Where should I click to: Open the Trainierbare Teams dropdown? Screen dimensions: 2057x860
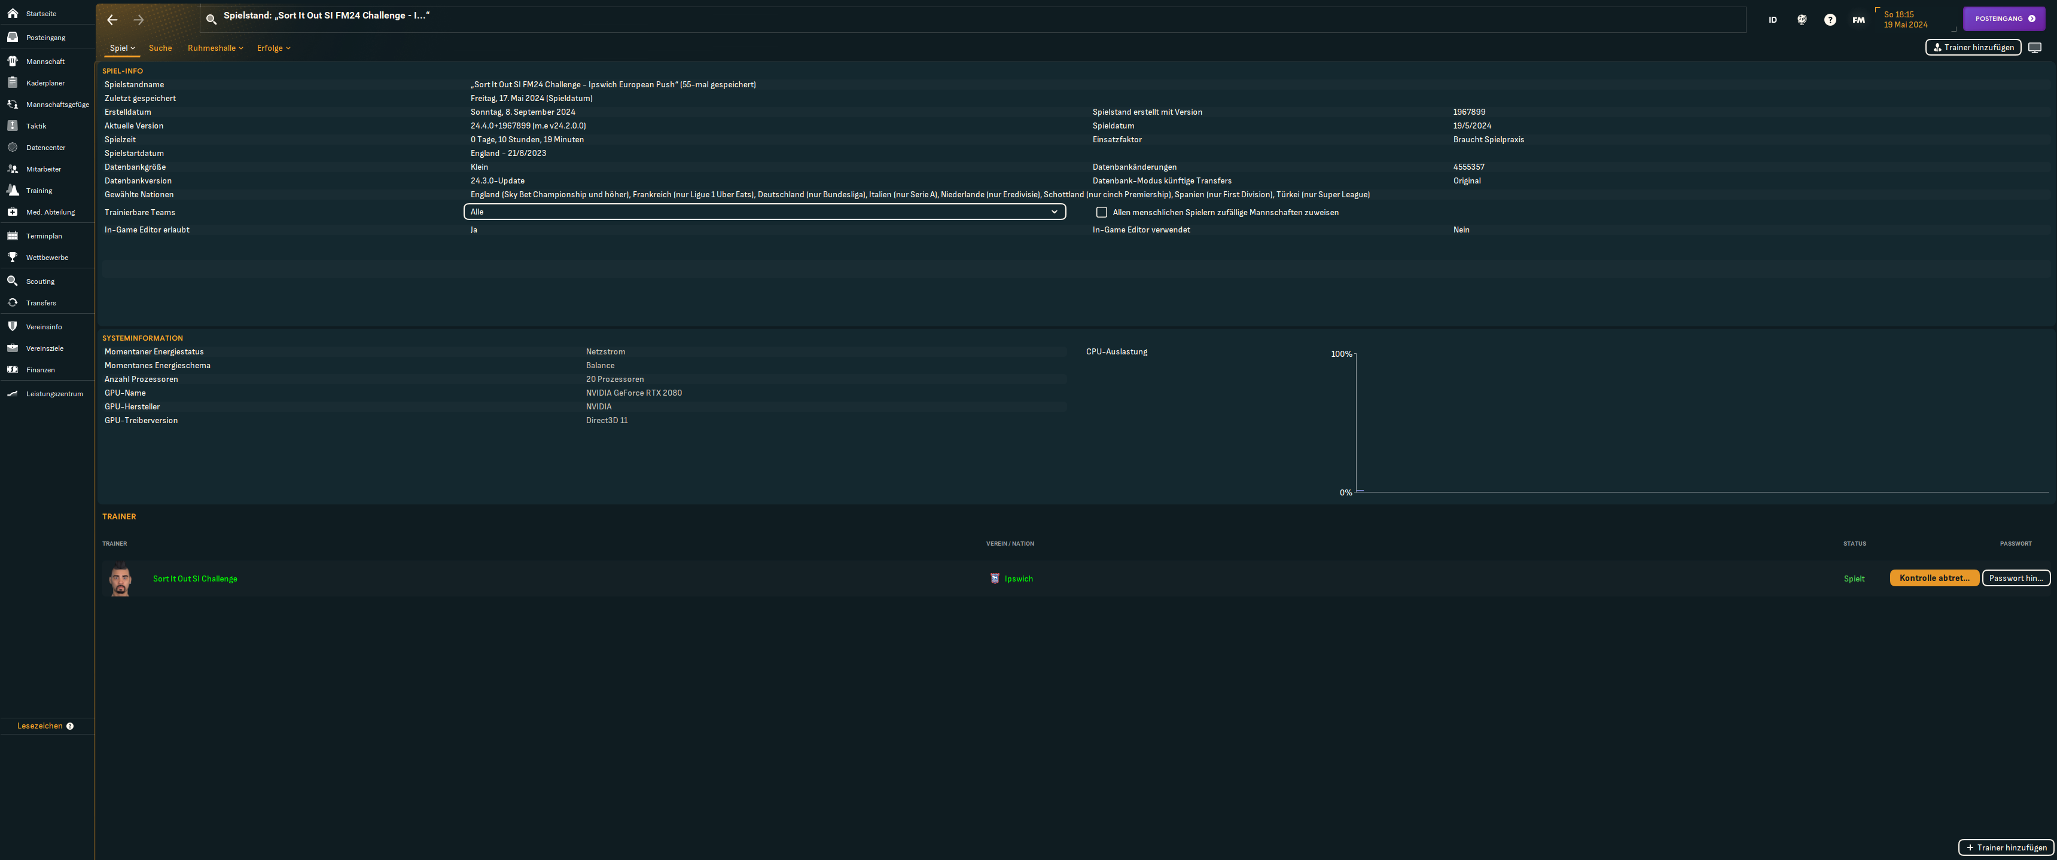click(764, 212)
